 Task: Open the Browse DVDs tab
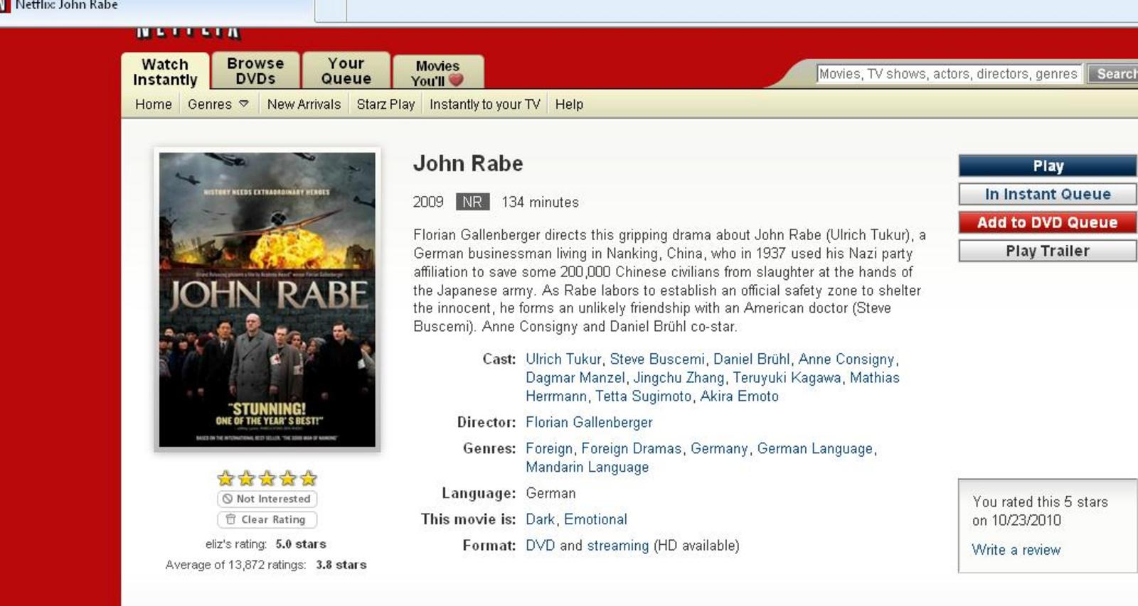[x=255, y=71]
